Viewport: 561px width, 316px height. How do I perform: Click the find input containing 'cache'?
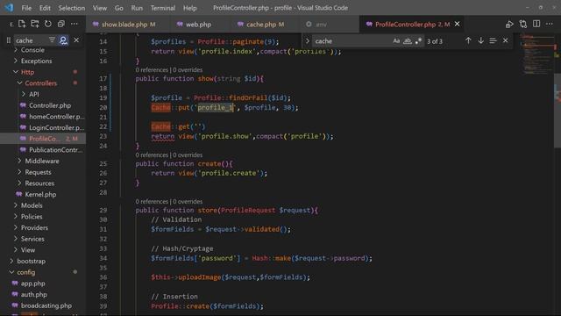click(352, 41)
